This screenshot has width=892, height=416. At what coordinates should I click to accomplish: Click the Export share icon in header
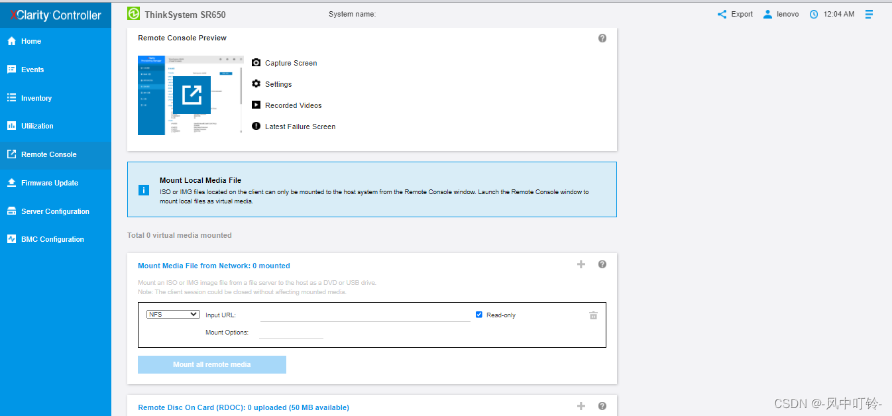point(722,14)
